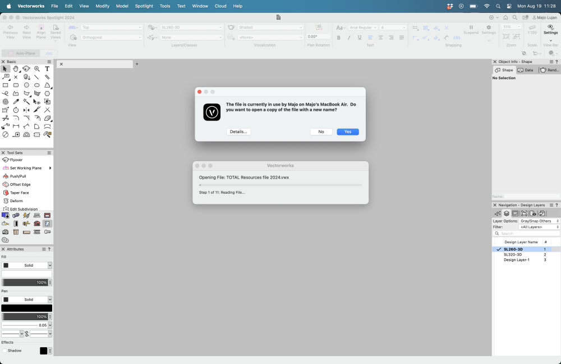Select the Text tool in Basic palette

47,69
